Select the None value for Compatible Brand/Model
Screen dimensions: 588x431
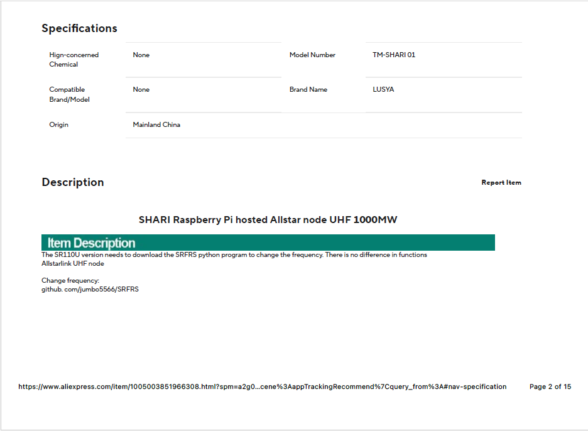click(141, 90)
